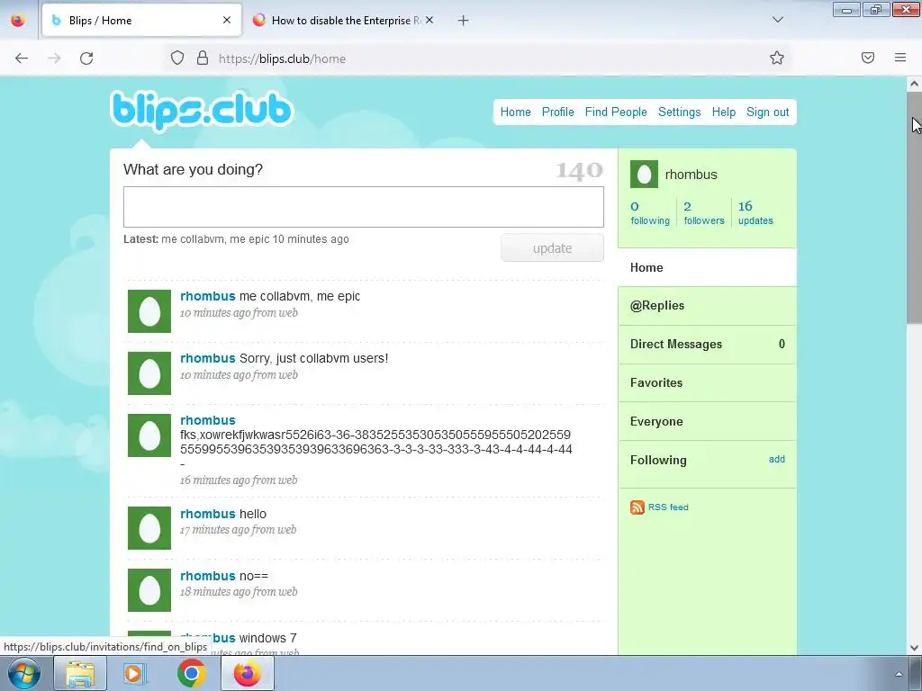Reload the current page
The image size is (922, 691).
click(86, 58)
